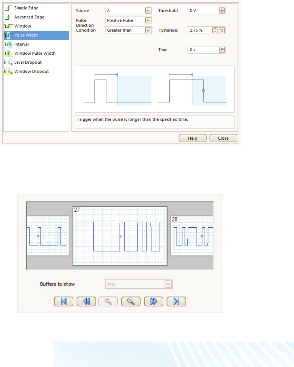Step back through buffers quickly
Viewport: 294px width, 367px height.
86,301
